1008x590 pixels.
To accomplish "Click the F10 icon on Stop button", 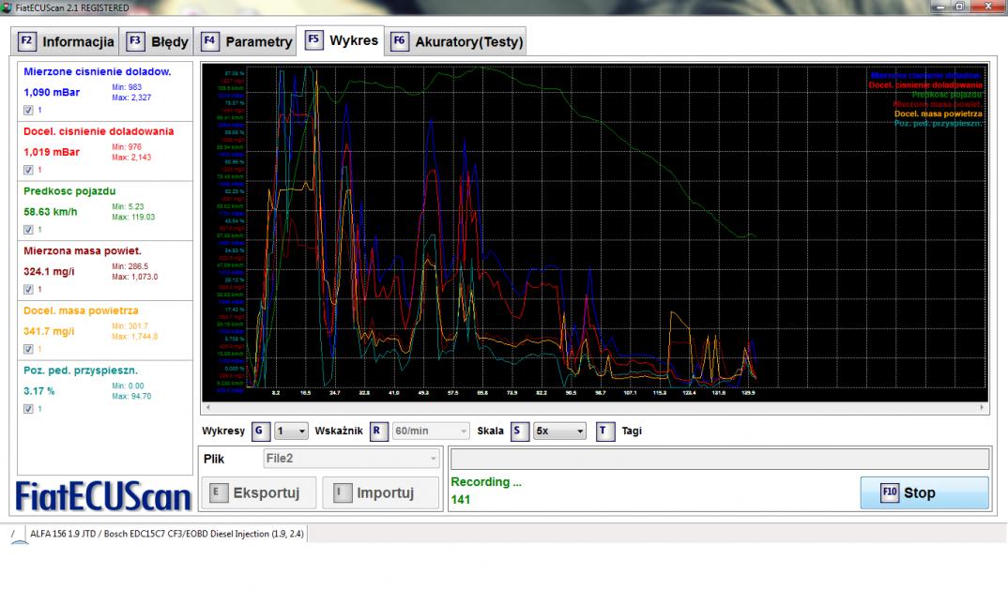I will coord(889,493).
